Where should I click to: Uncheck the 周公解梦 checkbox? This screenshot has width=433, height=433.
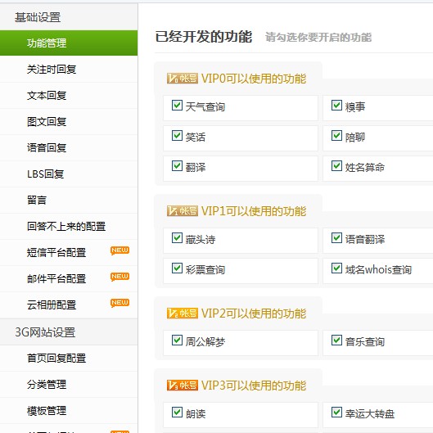tap(177, 341)
